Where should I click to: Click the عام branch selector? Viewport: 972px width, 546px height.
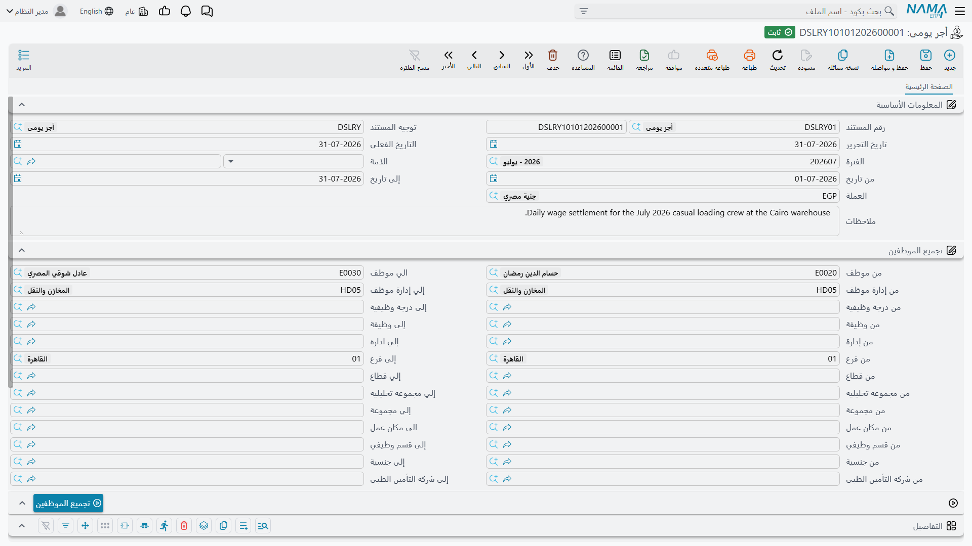pos(137,11)
